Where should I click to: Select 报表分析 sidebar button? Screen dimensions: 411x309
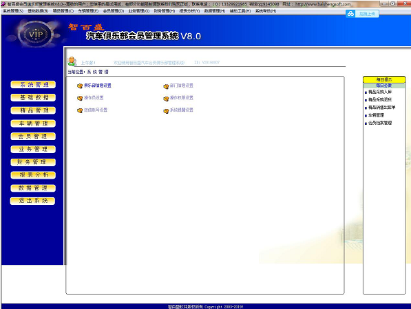tap(33, 175)
